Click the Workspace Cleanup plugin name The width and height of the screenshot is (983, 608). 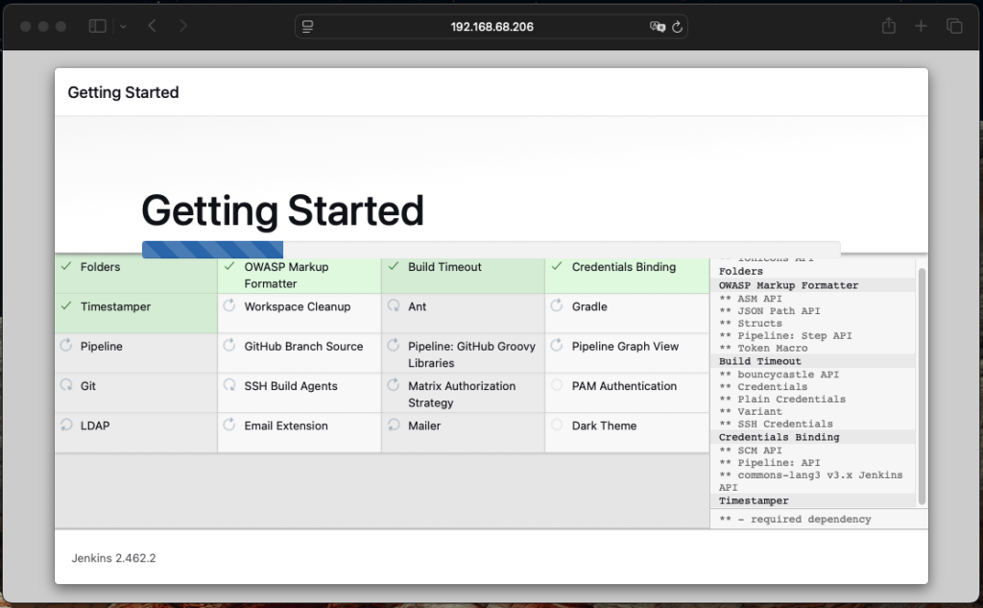pyautogui.click(x=298, y=306)
